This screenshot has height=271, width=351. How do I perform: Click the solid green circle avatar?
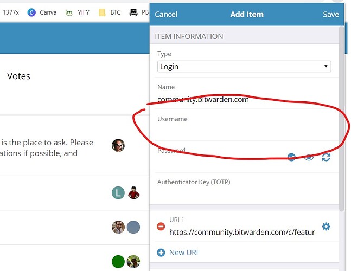pos(118,262)
